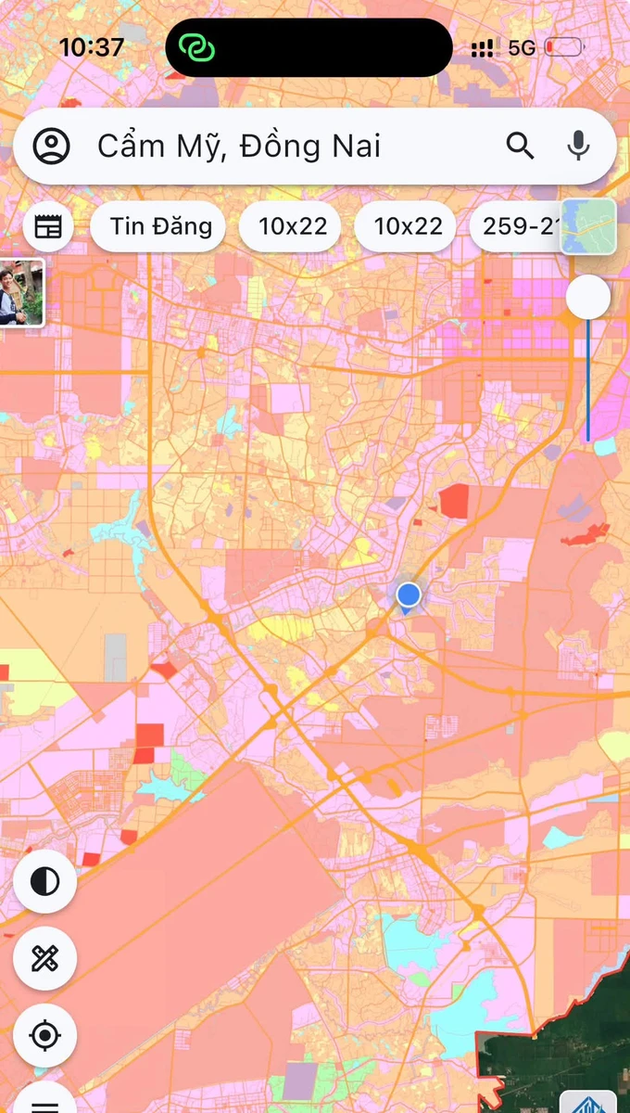Open the user account profile icon
The height and width of the screenshot is (1113, 630).
[52, 146]
